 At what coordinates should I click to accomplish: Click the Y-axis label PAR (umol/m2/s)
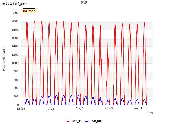click(x=4, y=59)
